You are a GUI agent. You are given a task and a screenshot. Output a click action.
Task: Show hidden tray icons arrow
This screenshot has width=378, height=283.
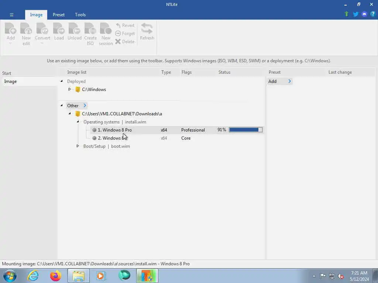[314, 276]
